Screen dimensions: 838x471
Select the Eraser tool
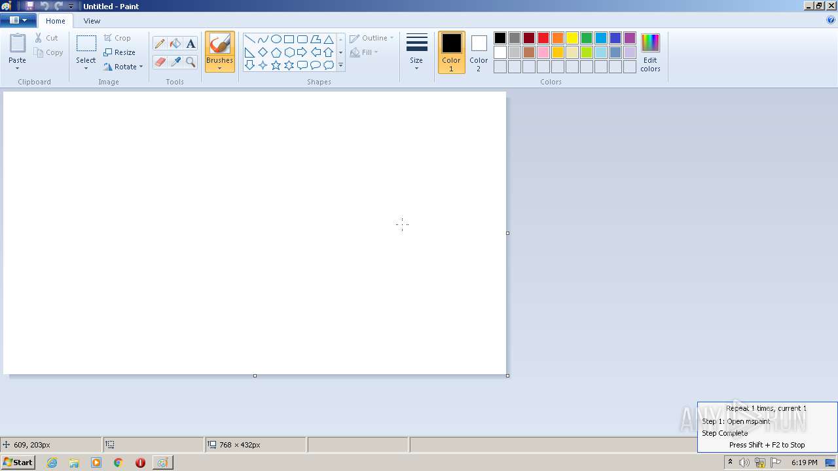(159, 62)
